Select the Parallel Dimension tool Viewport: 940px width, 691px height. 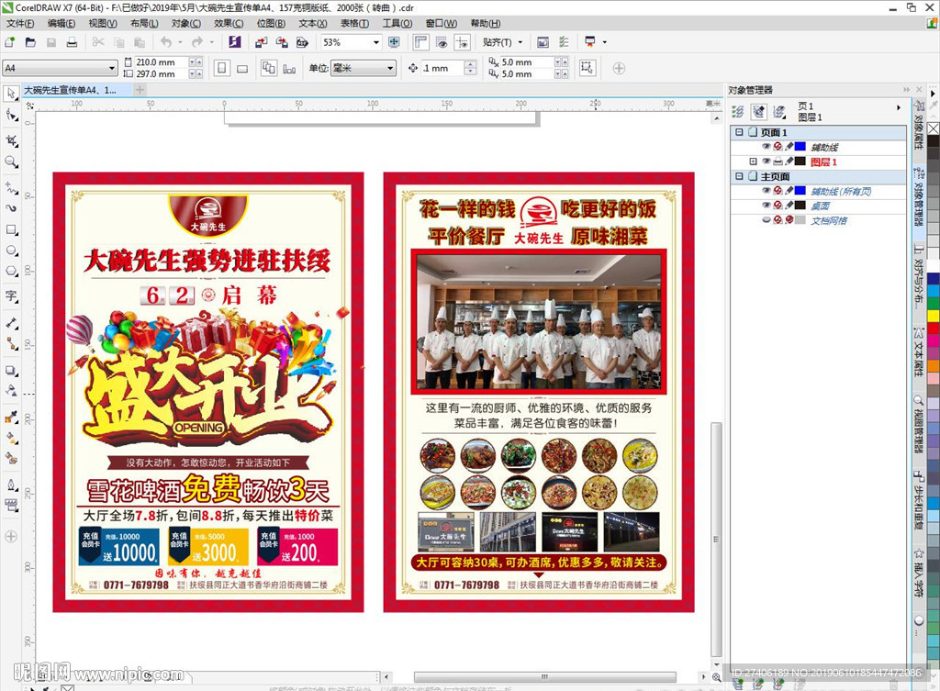[11, 322]
